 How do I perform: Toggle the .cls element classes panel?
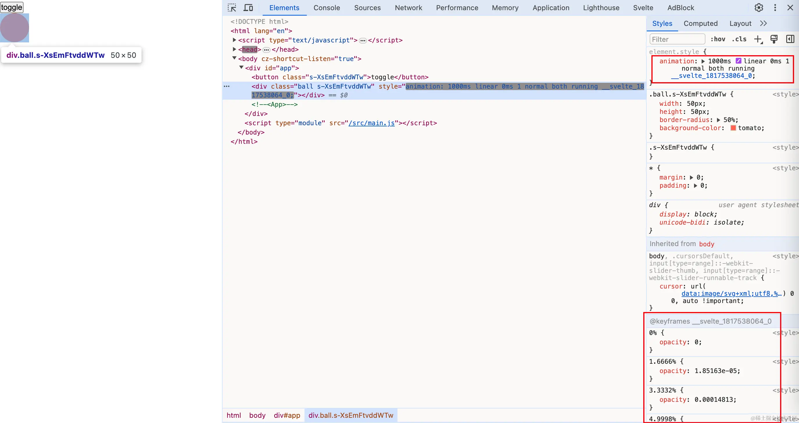(x=739, y=40)
